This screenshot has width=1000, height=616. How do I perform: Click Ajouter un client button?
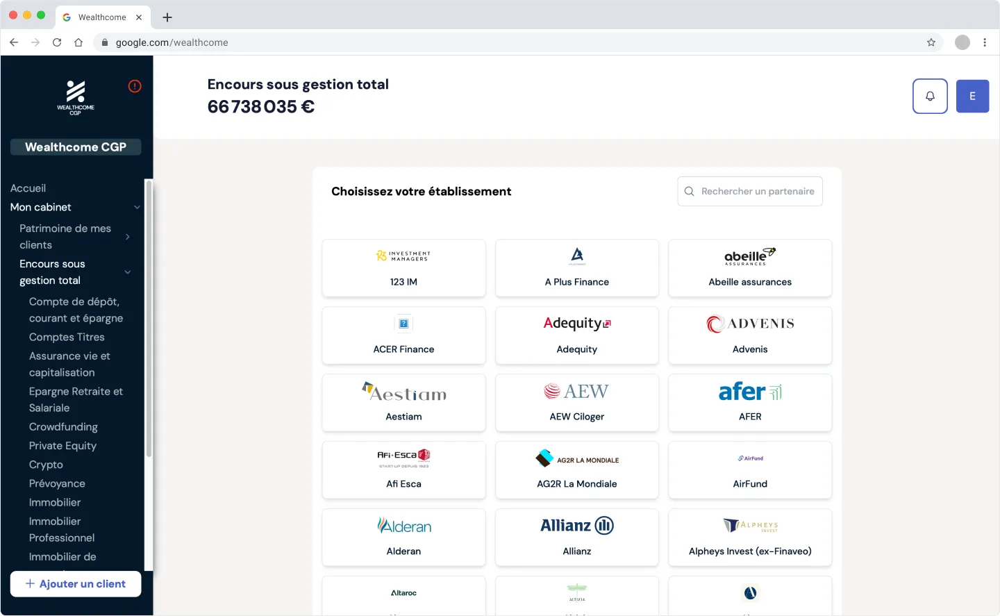76,584
